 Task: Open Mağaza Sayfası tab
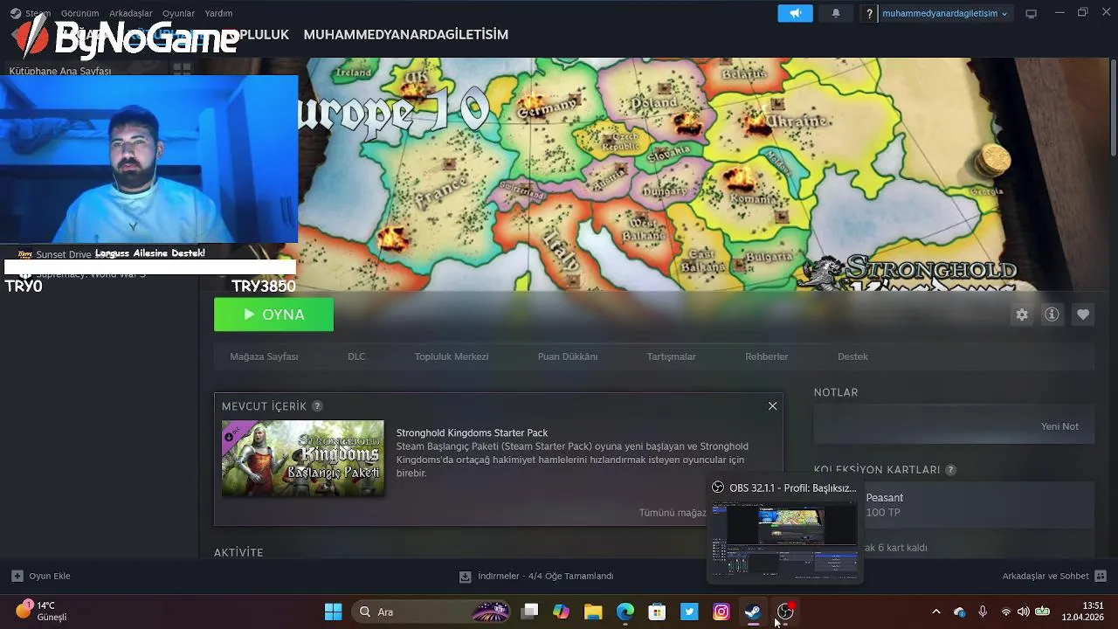(264, 356)
